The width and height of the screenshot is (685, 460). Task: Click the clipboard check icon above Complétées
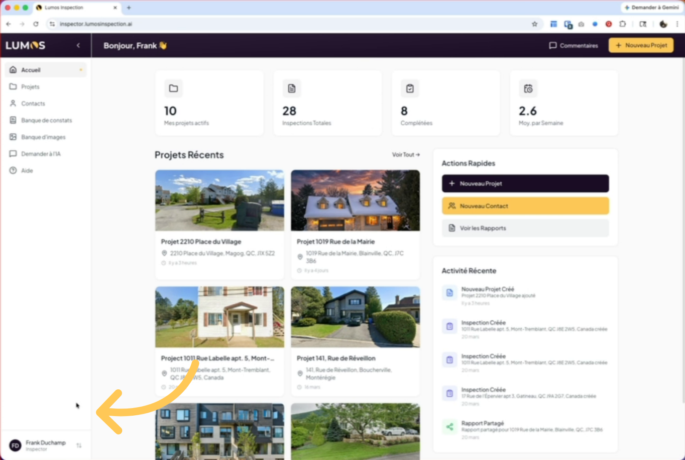click(x=410, y=89)
